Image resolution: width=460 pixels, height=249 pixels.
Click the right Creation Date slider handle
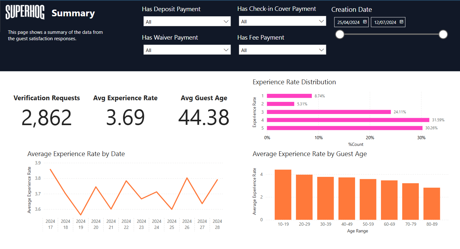pyautogui.click(x=443, y=34)
